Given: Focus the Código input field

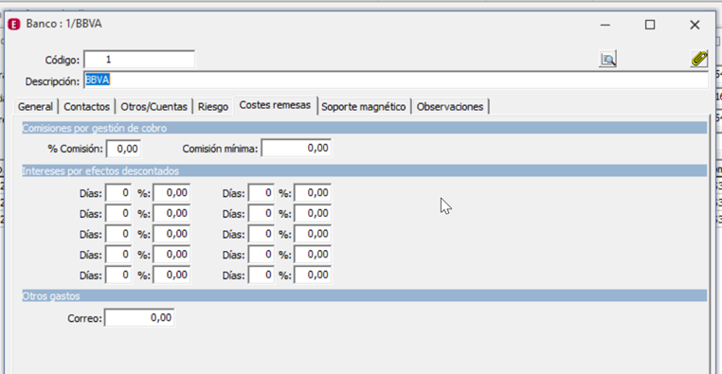Looking at the screenshot, I should tap(139, 60).
